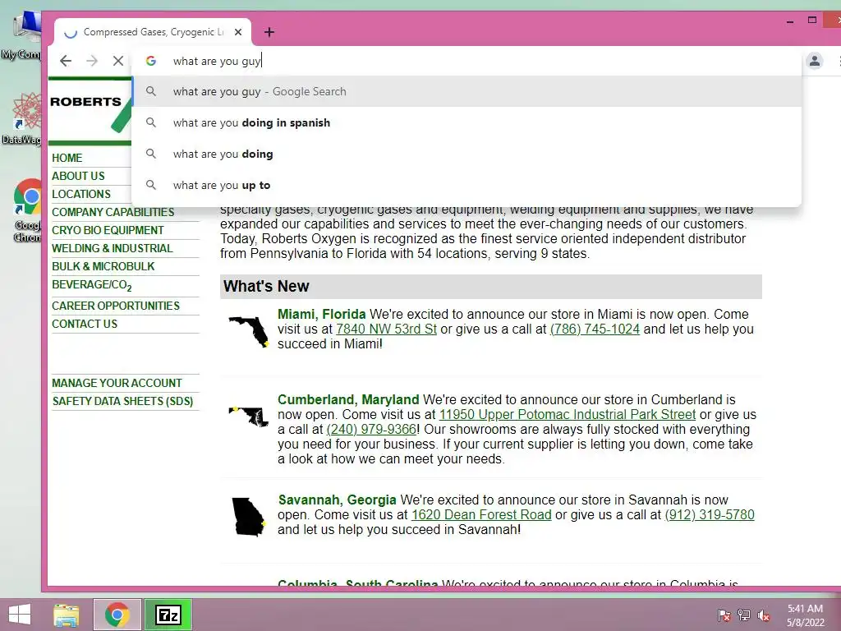841x631 pixels.
Task: Click Cumberland phone (240) 979-9366
Action: (x=371, y=429)
